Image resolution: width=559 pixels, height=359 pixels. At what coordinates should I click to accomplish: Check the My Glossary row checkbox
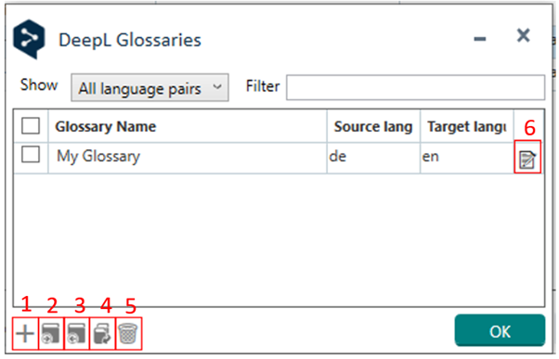(31, 154)
